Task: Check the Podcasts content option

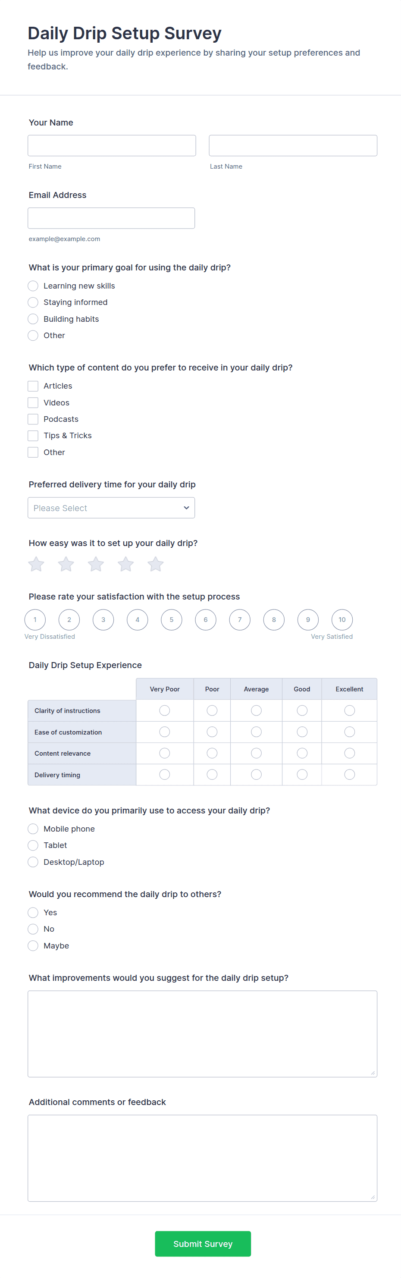Action: tap(33, 419)
